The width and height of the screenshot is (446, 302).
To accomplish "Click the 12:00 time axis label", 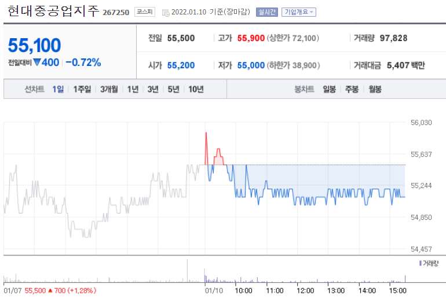I will click(x=305, y=290).
